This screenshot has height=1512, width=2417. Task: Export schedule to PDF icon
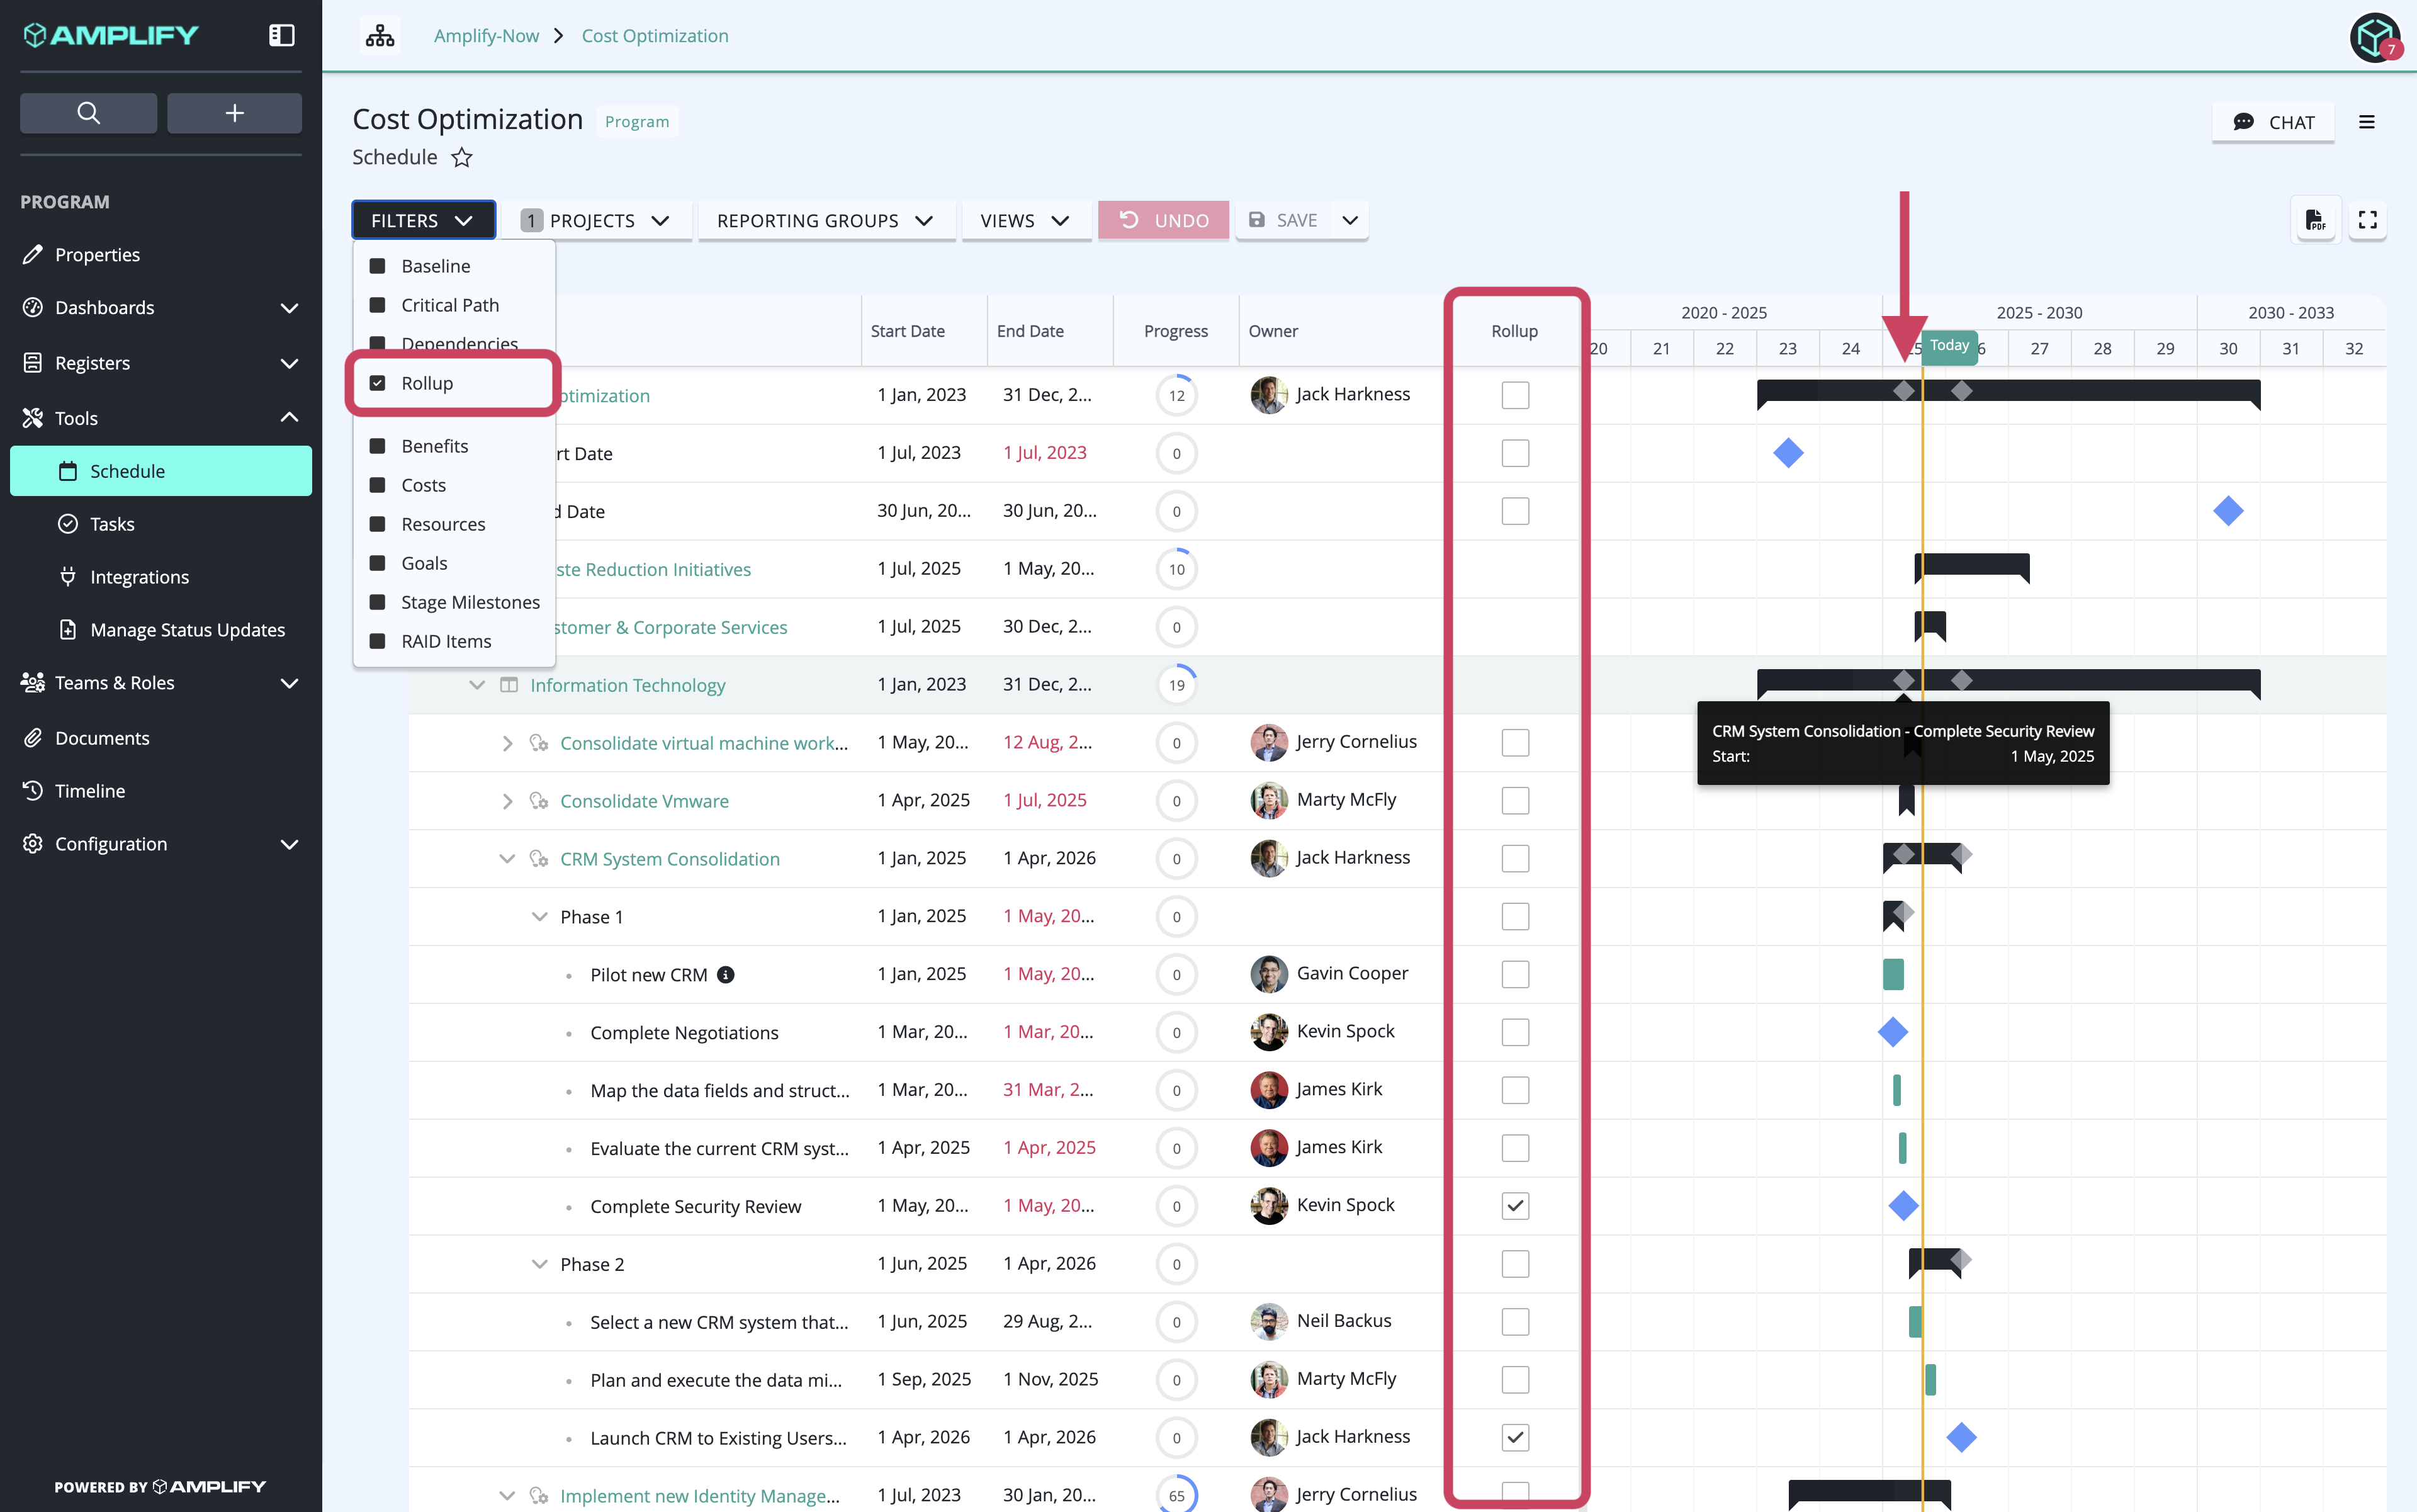(2315, 220)
